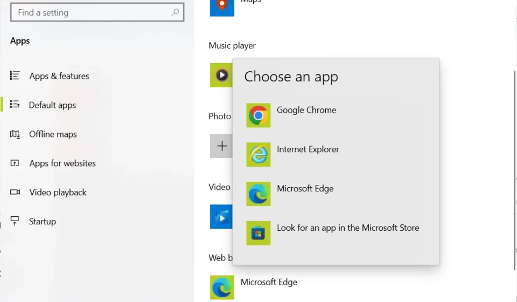The width and height of the screenshot is (517, 302).
Task: Click the Video player app icon
Action: 221,216
